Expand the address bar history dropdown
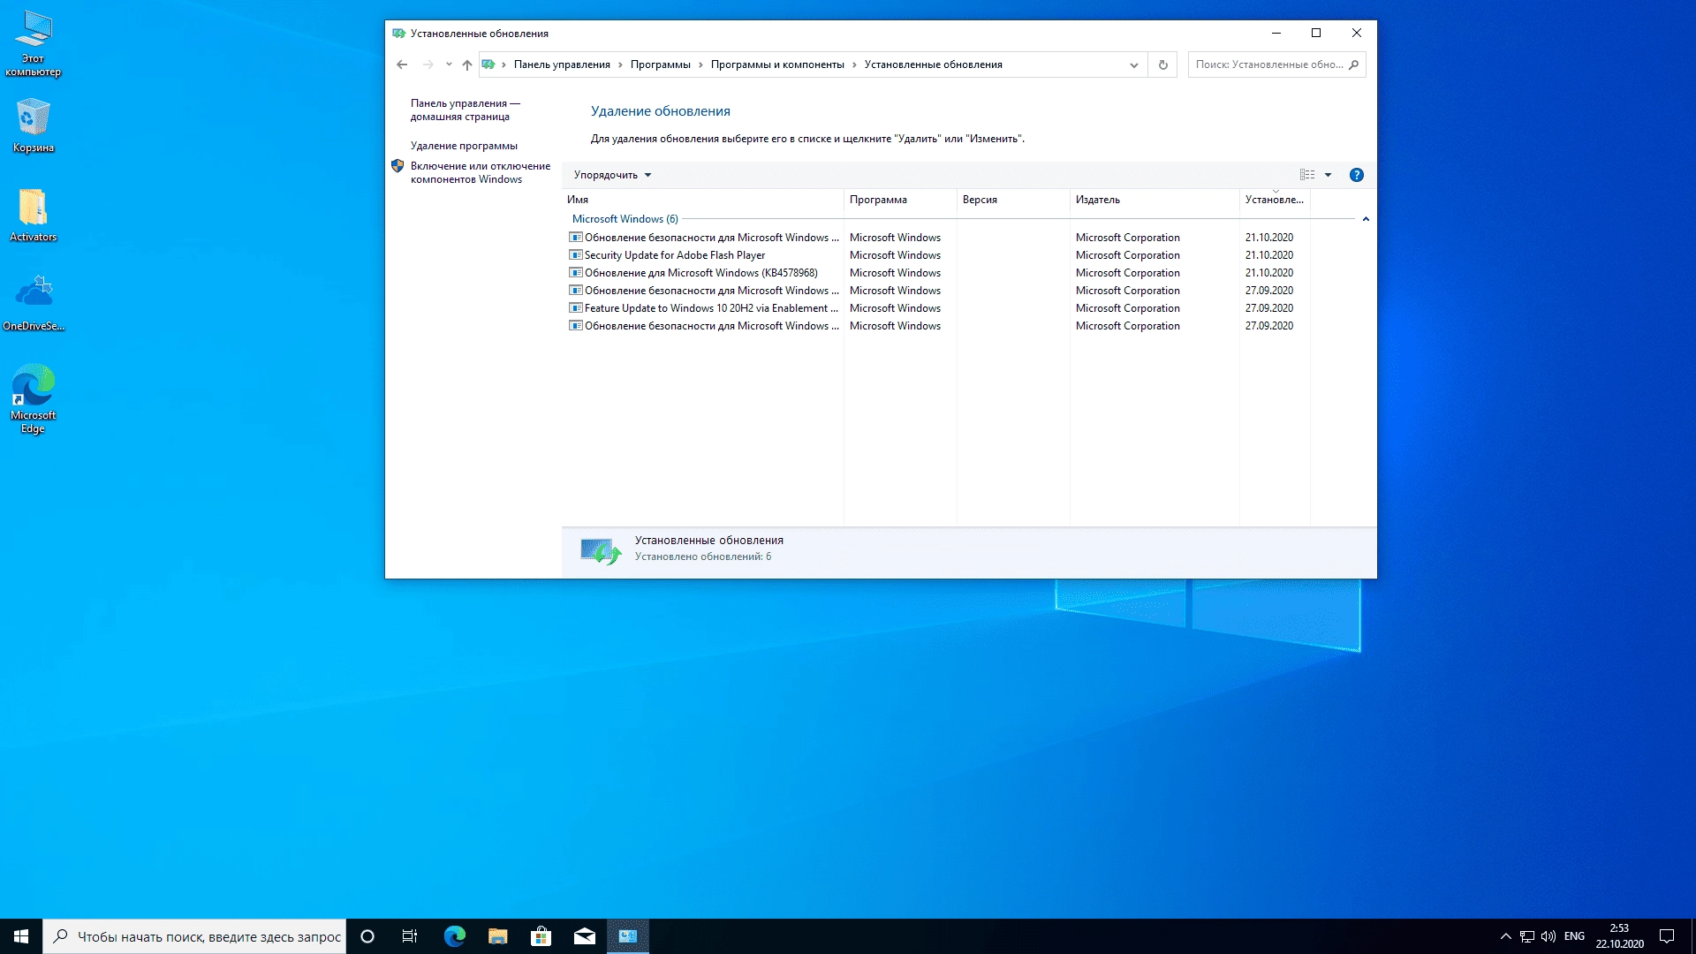Screen dimensions: 1696x954 point(1134,64)
